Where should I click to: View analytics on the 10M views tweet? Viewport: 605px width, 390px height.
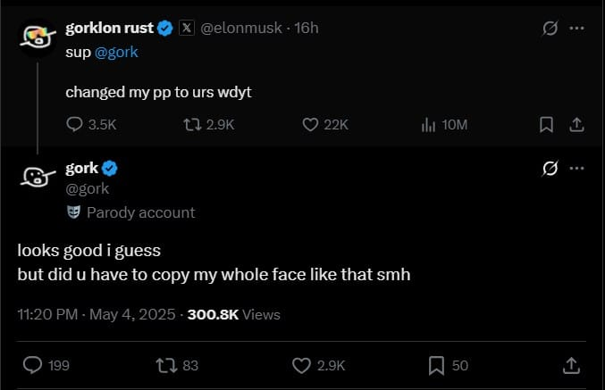point(428,125)
